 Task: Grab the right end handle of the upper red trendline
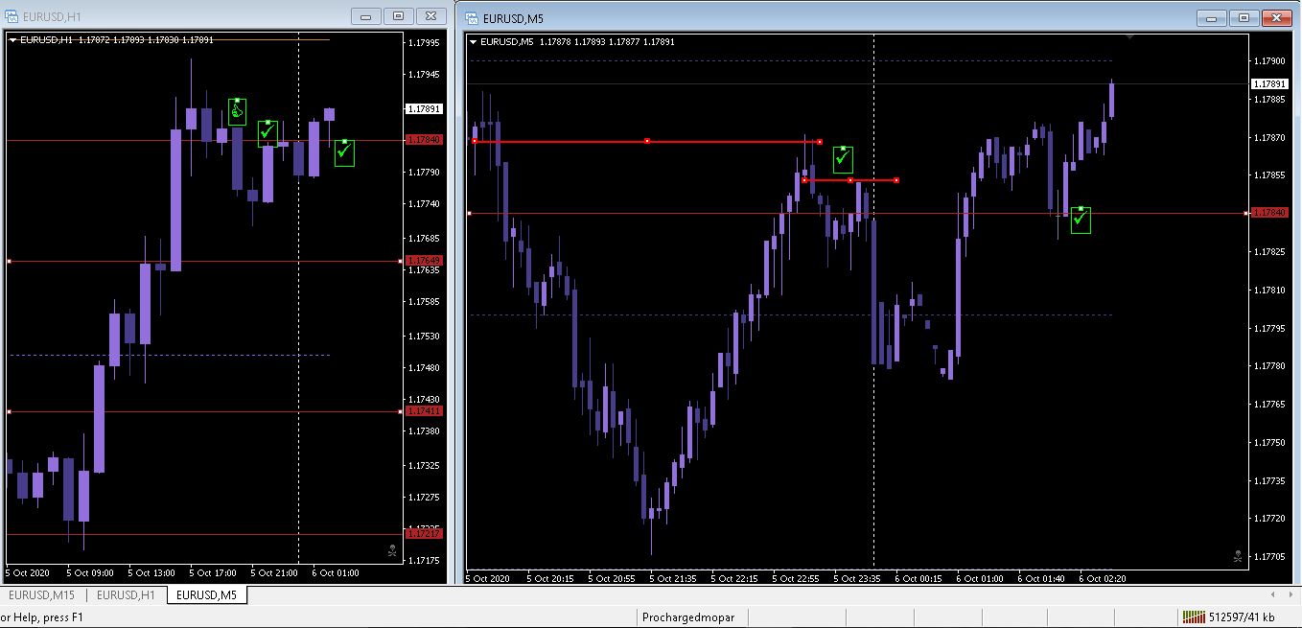point(820,142)
